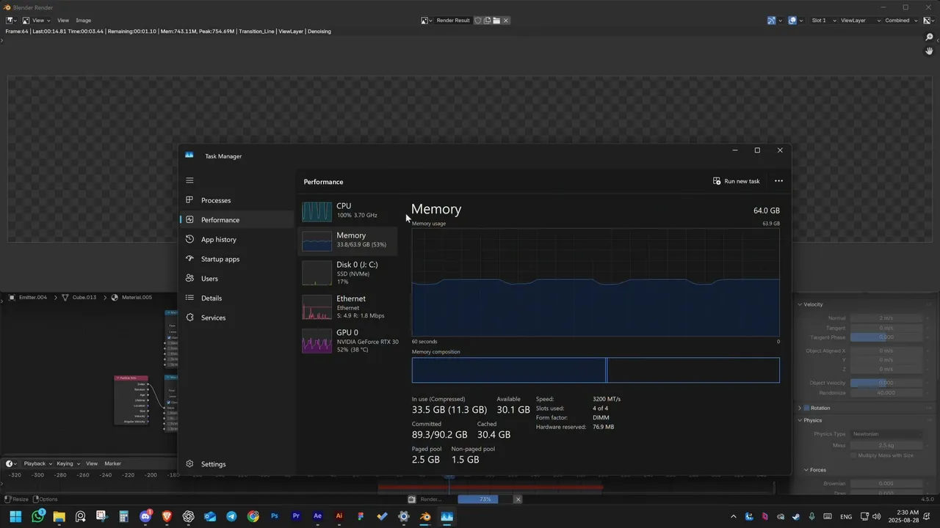Expand the overlays options dropdown arrow

pyautogui.click(x=801, y=21)
